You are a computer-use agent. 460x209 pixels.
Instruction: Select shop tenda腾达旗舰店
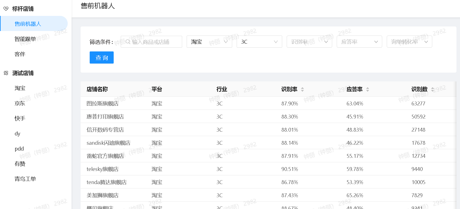tap(107, 182)
